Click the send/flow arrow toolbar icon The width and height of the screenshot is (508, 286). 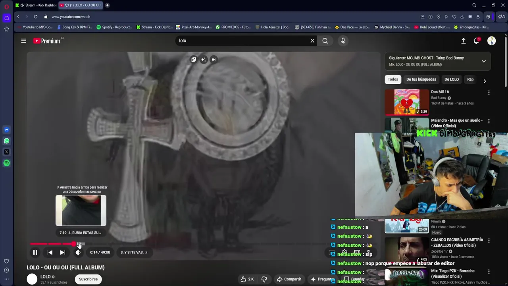[446, 17]
